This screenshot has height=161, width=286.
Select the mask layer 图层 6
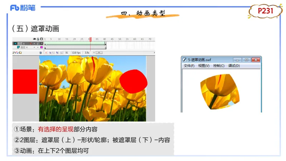coord(21,43)
